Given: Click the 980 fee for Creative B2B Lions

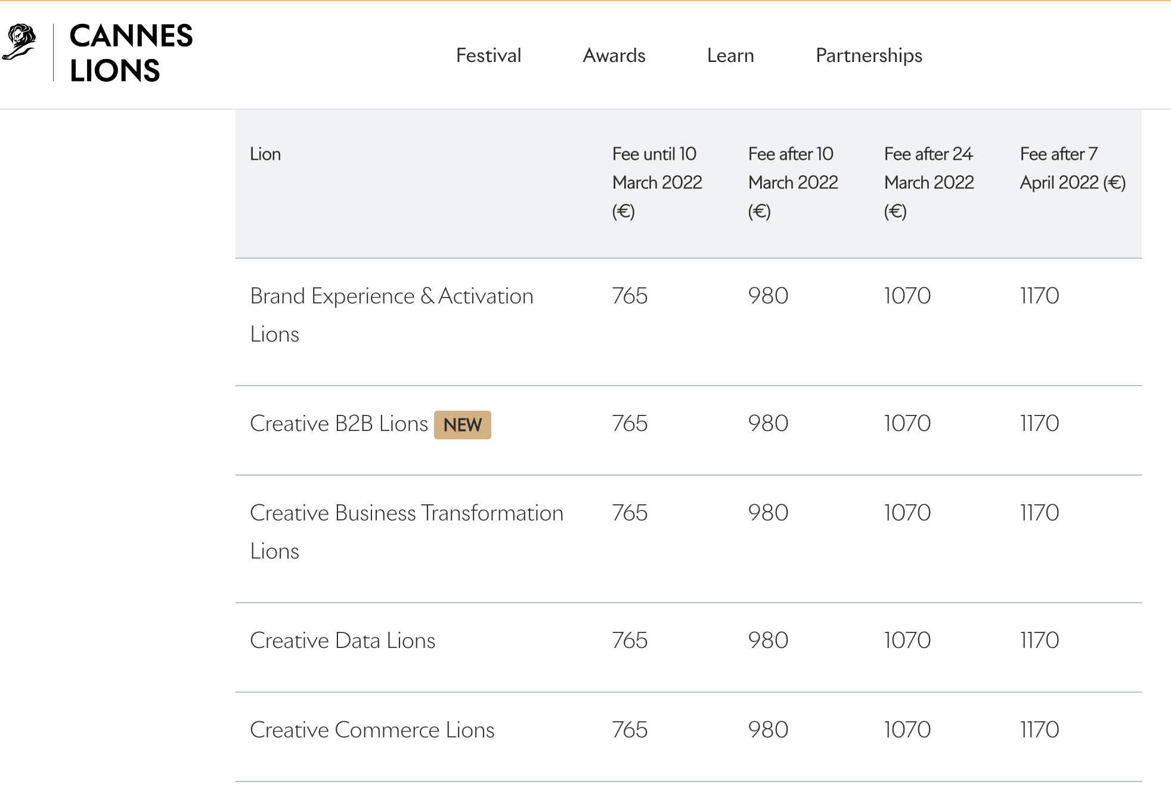Looking at the screenshot, I should point(768,424).
